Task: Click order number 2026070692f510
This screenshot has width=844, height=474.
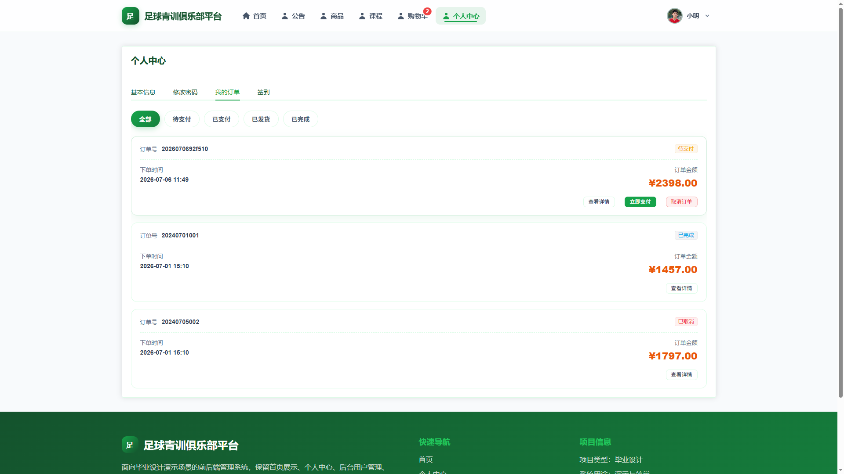Action: point(185,149)
